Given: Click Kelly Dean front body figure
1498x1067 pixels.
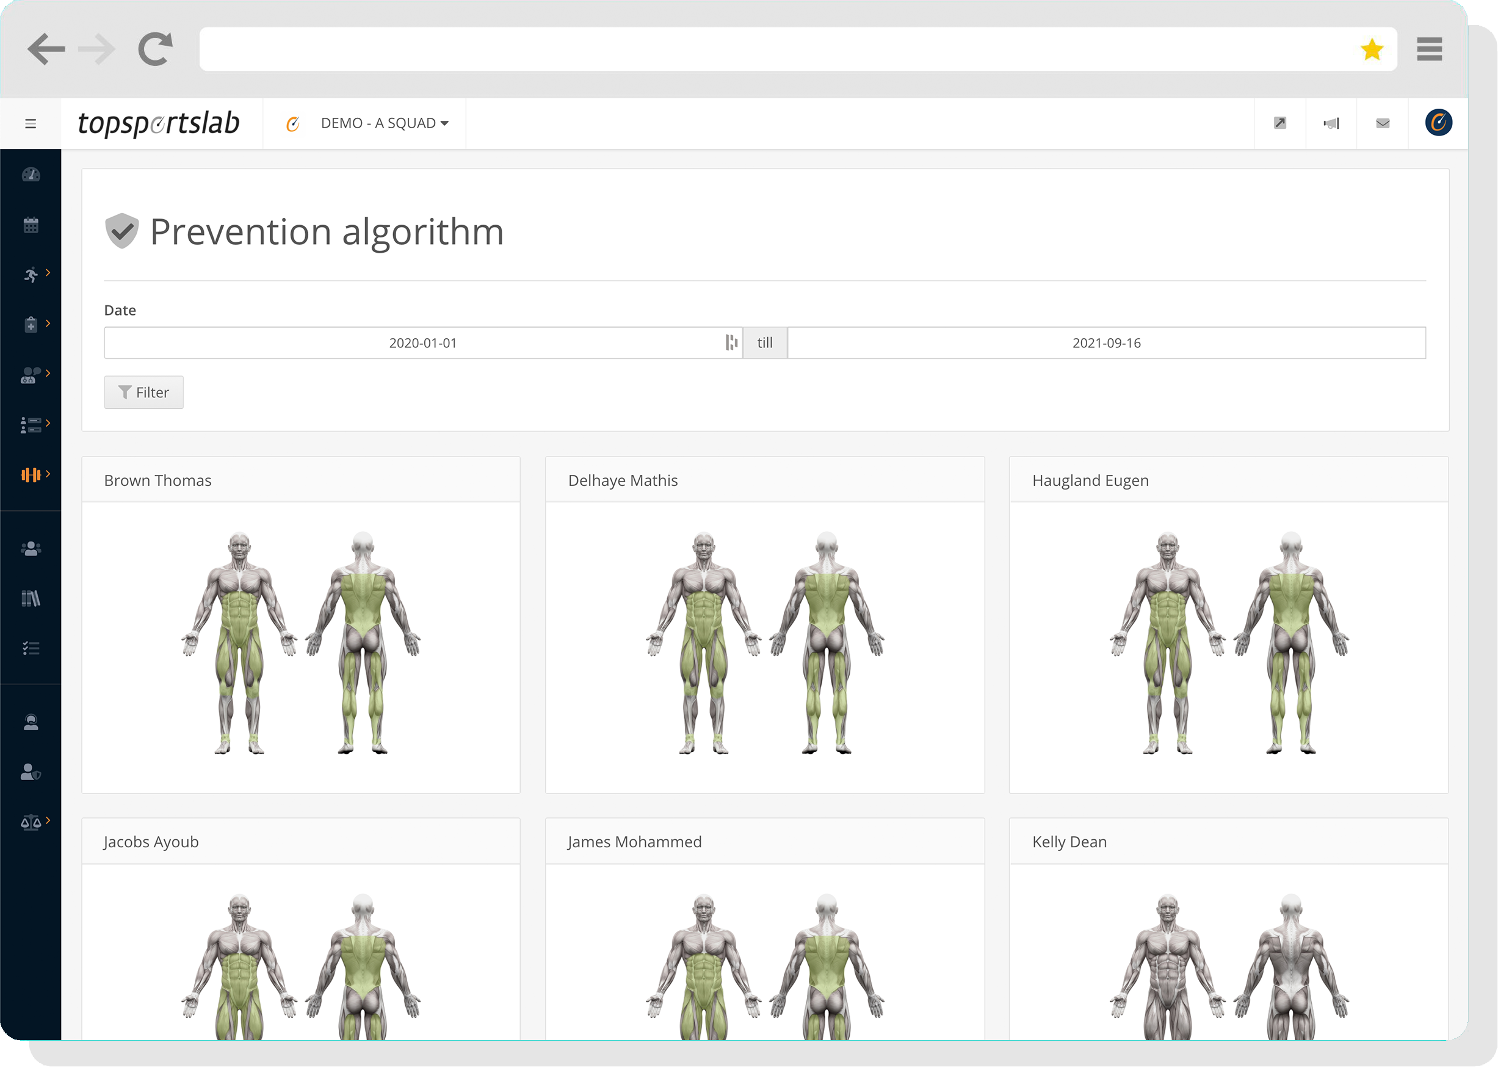Looking at the screenshot, I should point(1168,966).
